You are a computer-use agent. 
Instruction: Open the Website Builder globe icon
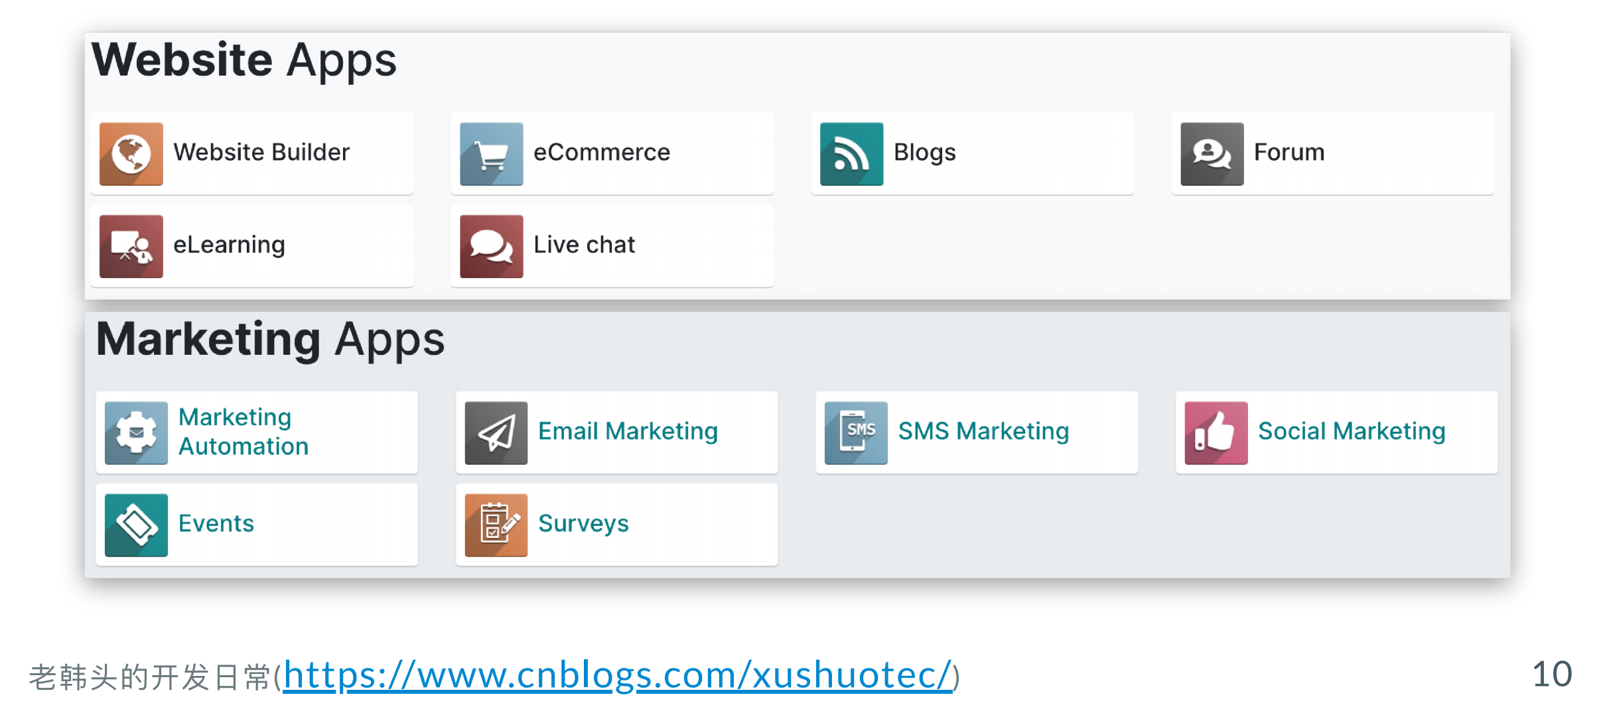131,153
